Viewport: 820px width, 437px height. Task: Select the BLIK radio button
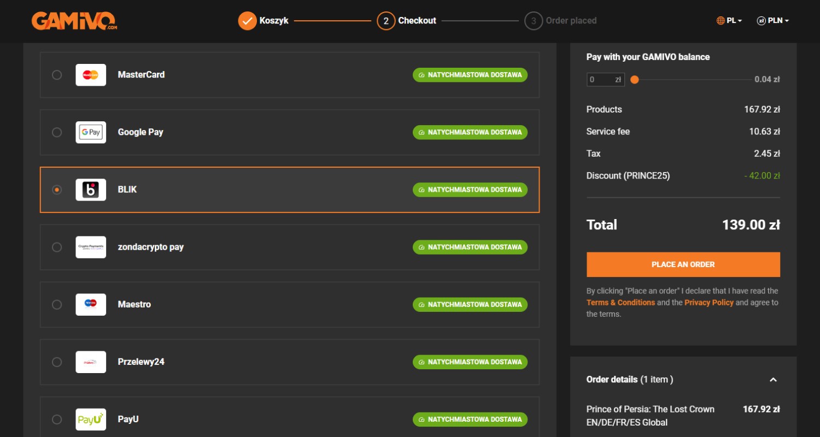pyautogui.click(x=57, y=190)
